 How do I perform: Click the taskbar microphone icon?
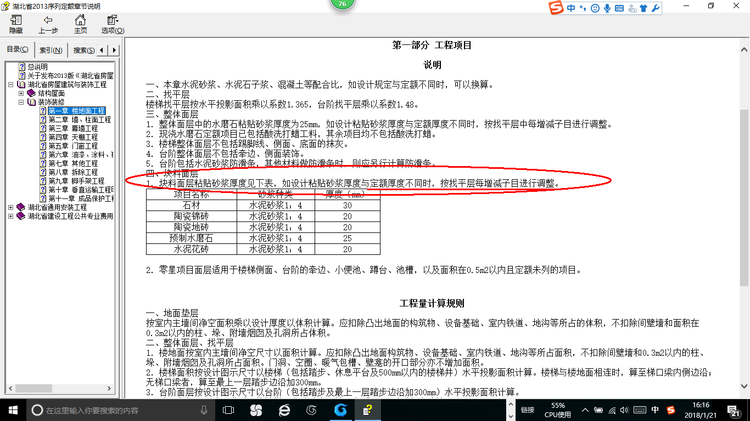tap(204, 410)
